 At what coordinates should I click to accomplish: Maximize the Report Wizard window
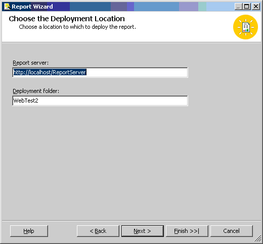[247, 7]
